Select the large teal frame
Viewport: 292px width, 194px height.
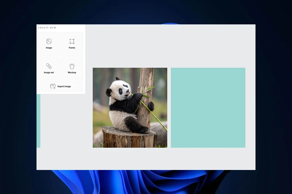(208, 108)
